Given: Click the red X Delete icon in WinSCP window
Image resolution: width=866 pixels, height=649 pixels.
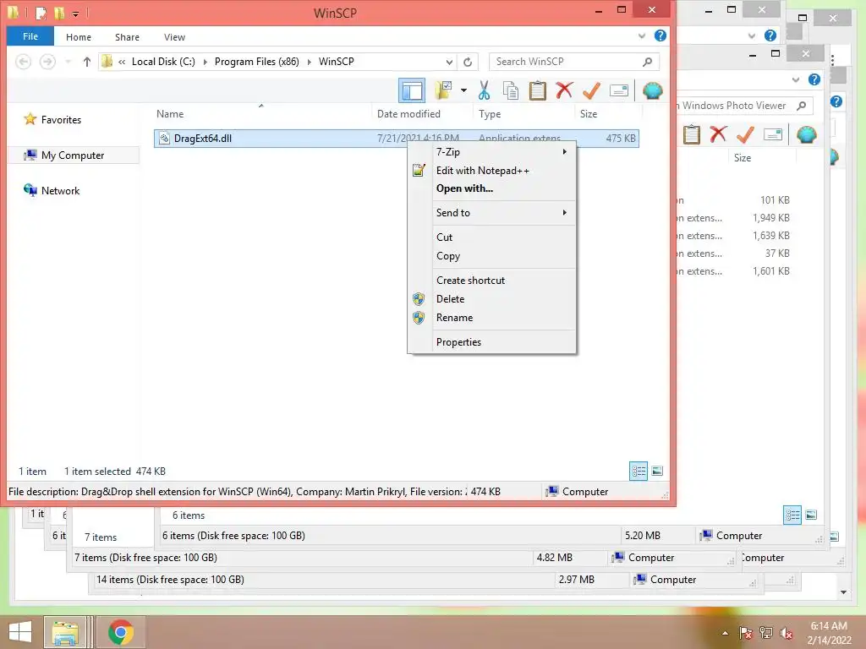Looking at the screenshot, I should (564, 90).
